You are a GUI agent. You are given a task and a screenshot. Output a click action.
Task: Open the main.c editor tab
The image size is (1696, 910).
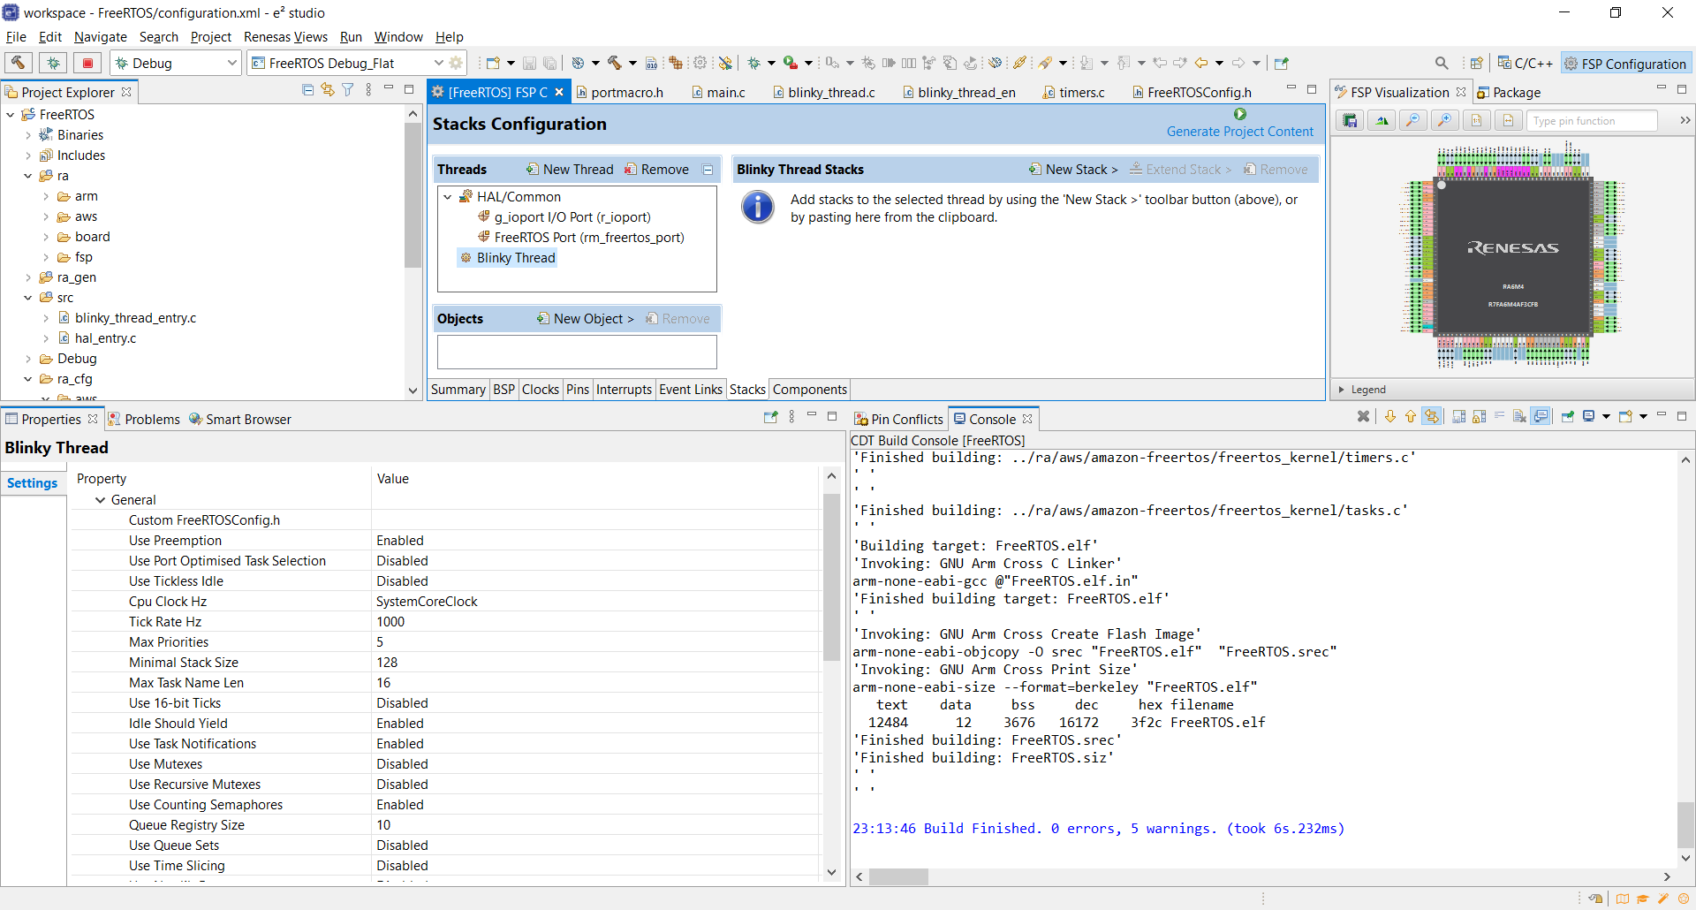point(718,92)
